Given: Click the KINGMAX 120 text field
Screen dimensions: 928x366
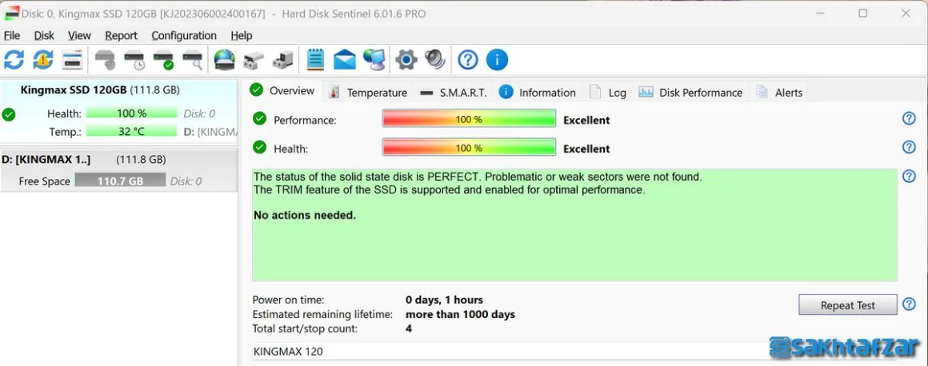Looking at the screenshot, I should click(509, 352).
